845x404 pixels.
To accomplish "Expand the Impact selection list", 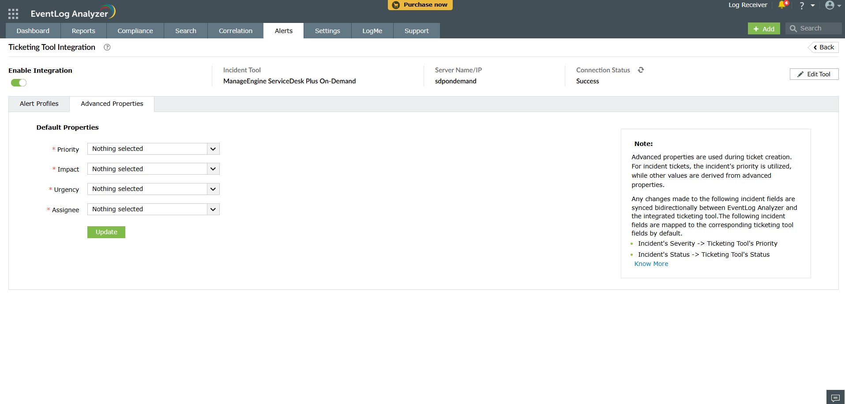I will [x=213, y=168].
